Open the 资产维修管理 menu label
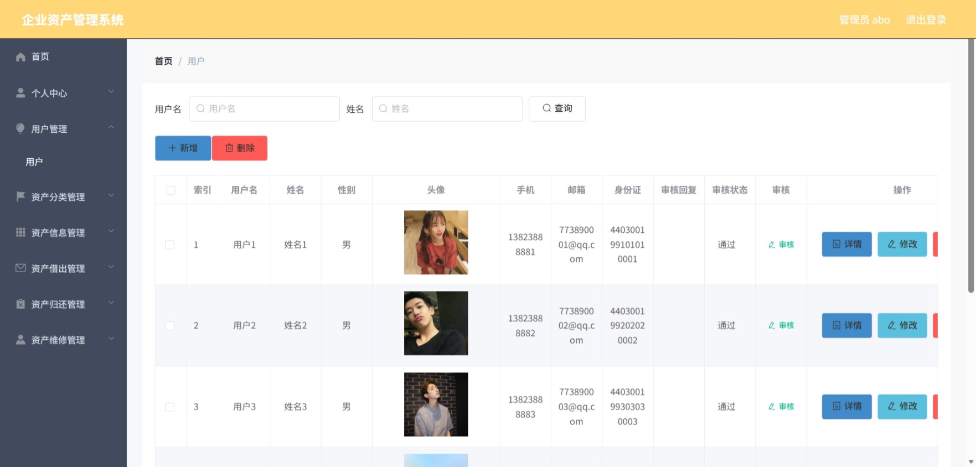Screen dimensions: 976x467 pyautogui.click(x=58, y=340)
